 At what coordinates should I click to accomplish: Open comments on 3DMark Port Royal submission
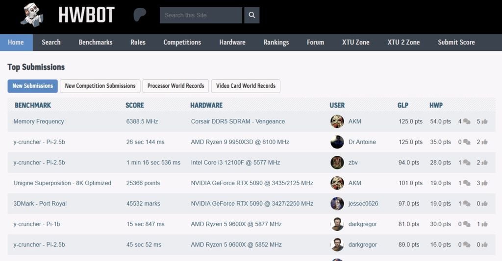point(467,203)
